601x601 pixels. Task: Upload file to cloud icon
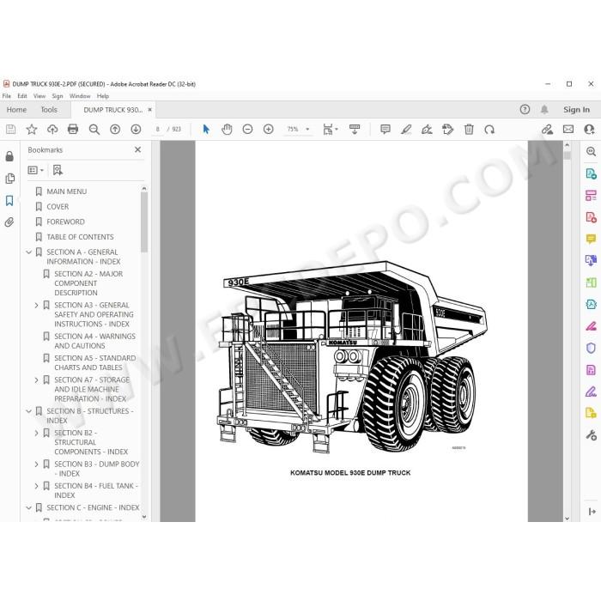(x=52, y=130)
